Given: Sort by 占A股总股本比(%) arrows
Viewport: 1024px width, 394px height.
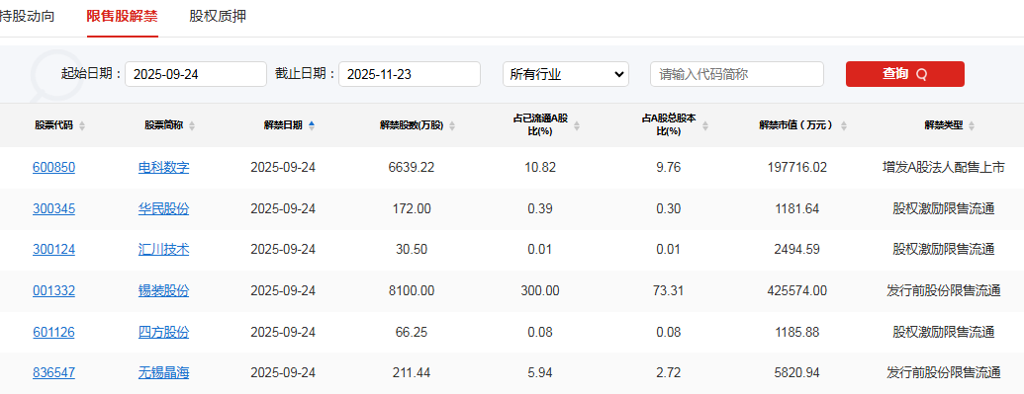Looking at the screenshot, I should point(704,125).
